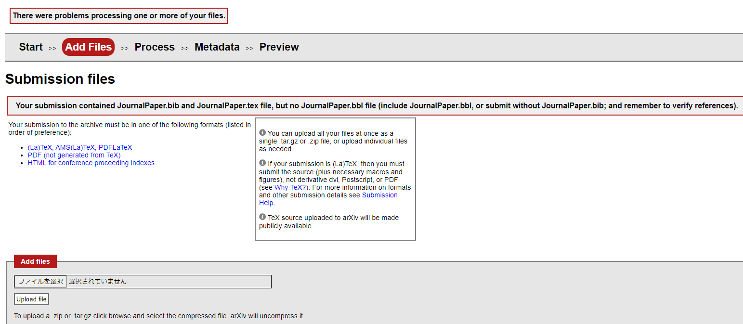
Task: Click the 選択されていません file name field
Action: (169, 282)
